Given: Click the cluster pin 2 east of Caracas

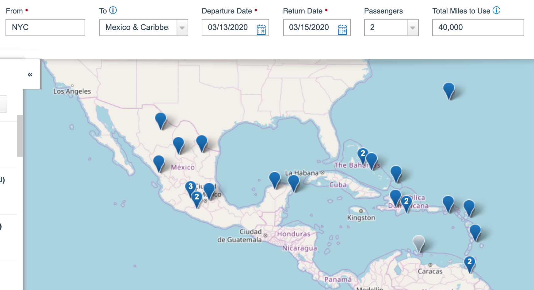Looking at the screenshot, I should point(469,262).
